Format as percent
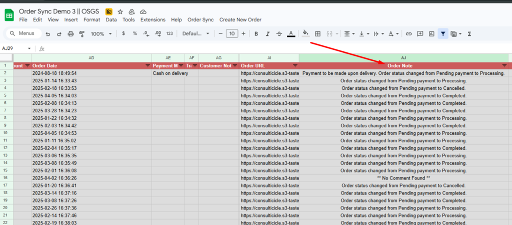Screen dimensions: 512x225 135,33
